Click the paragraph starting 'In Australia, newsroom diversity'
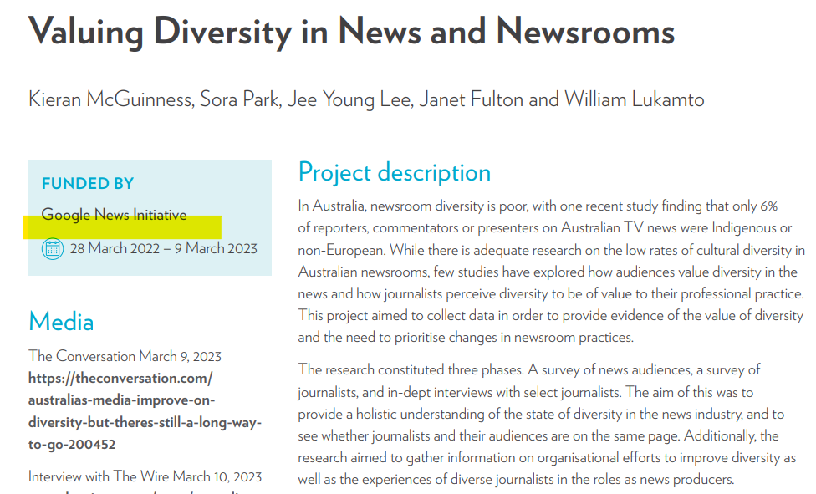Image resolution: width=816 pixels, height=494 pixels. click(551, 272)
